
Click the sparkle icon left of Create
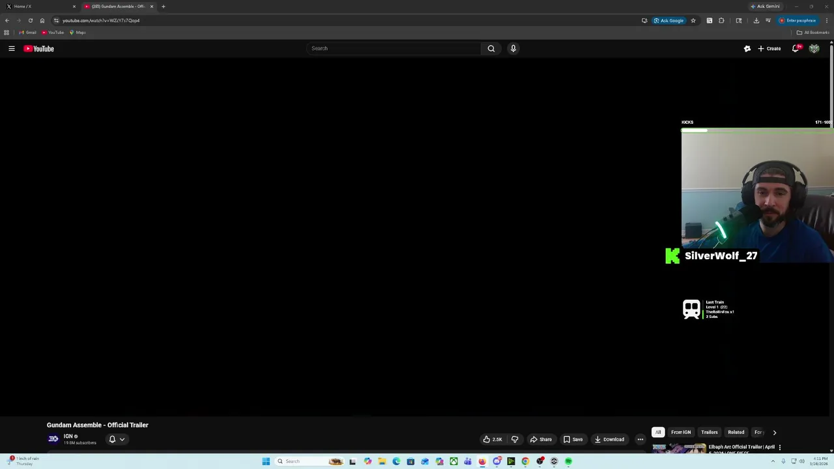[747, 48]
